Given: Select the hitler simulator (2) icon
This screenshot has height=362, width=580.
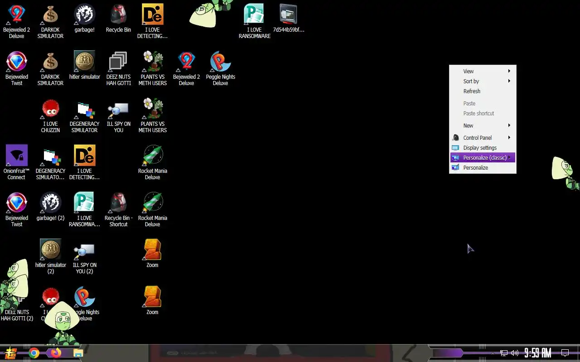Looking at the screenshot, I should point(50,256).
